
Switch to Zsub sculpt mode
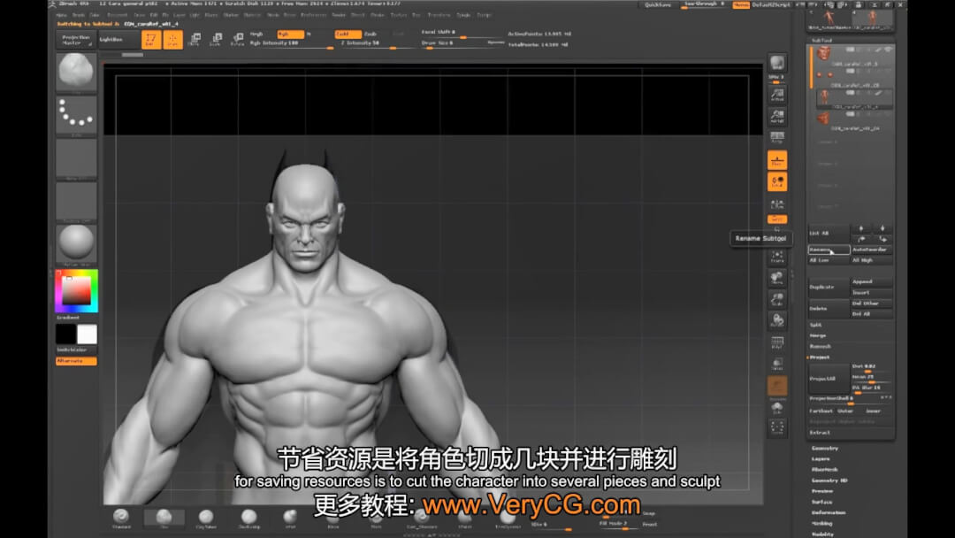[371, 35]
